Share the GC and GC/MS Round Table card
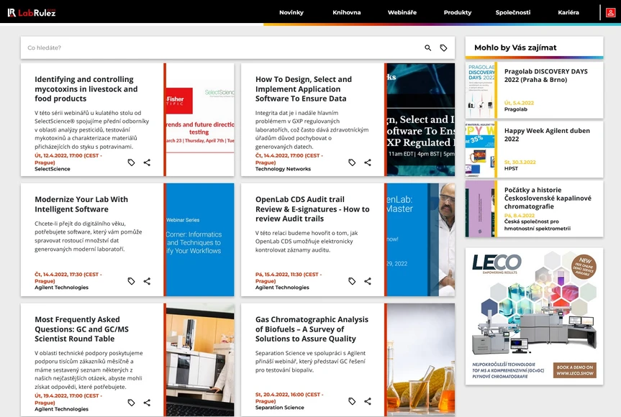621x417 pixels. click(147, 403)
